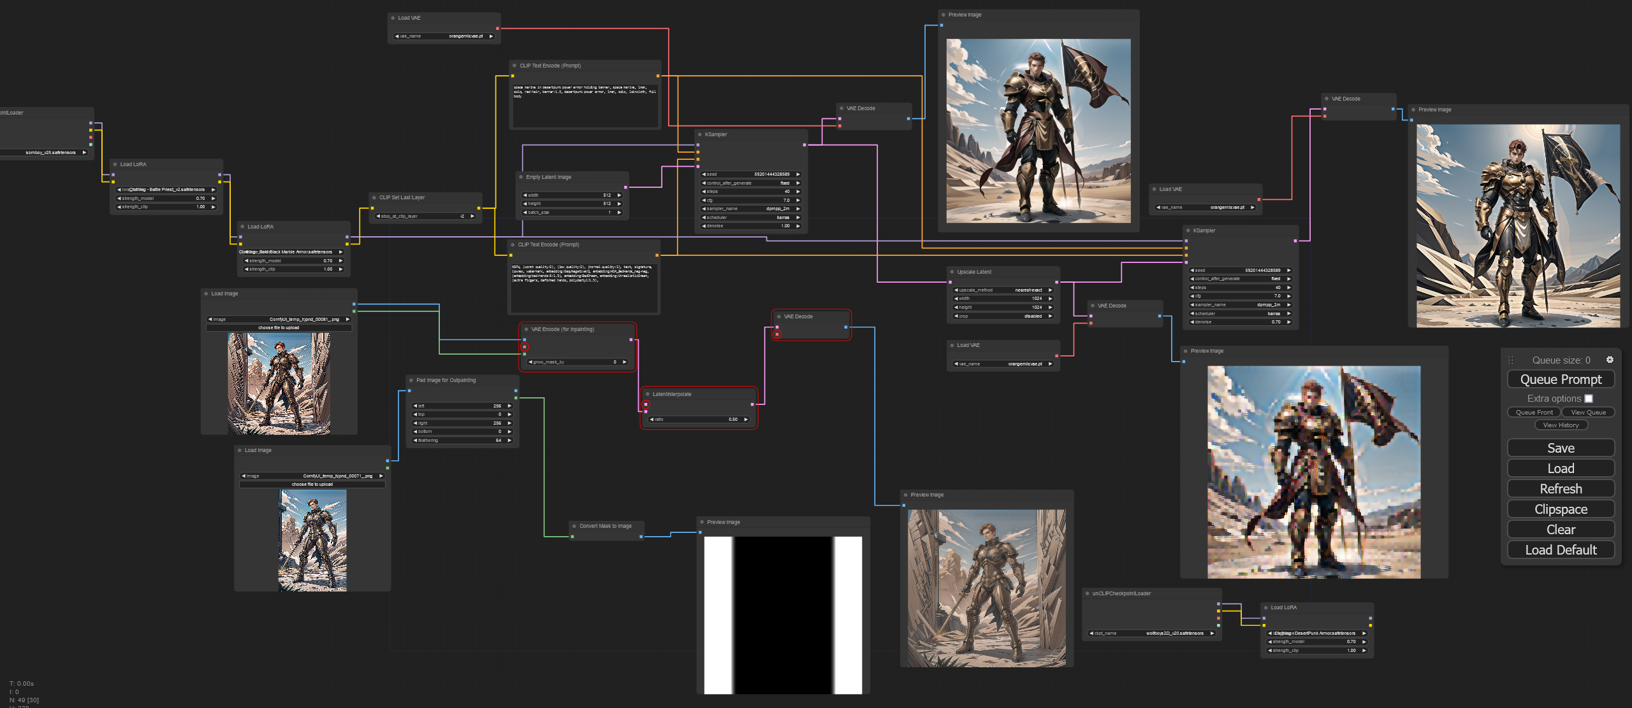
Task: Click the black-and-white mask preview image
Action: (x=783, y=614)
